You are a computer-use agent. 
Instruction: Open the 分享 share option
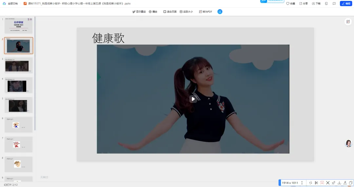[x=304, y=4]
